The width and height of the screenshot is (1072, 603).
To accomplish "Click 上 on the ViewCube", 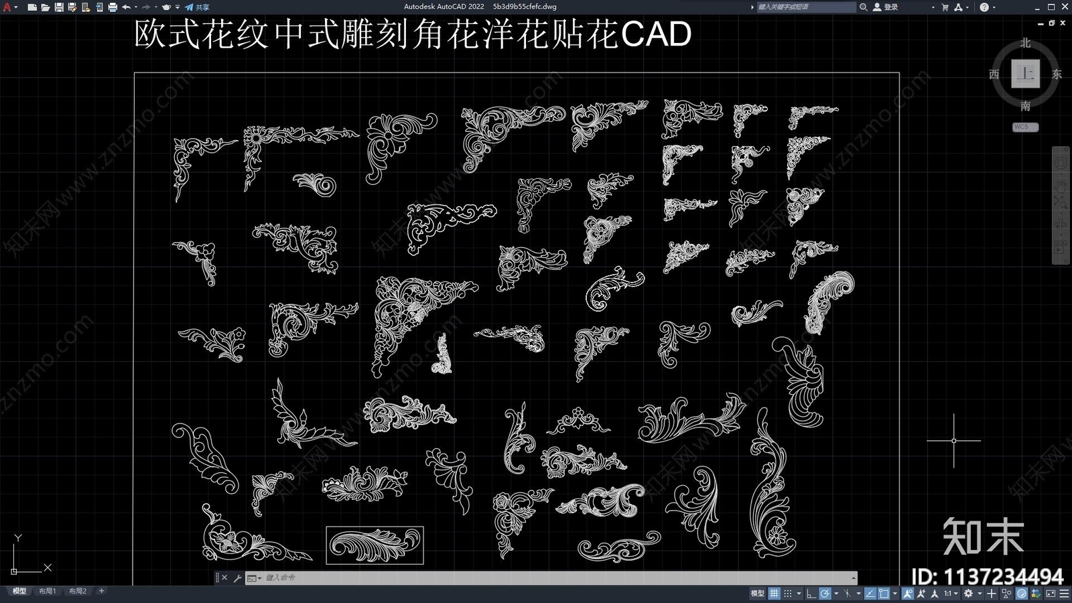I will point(1024,74).
